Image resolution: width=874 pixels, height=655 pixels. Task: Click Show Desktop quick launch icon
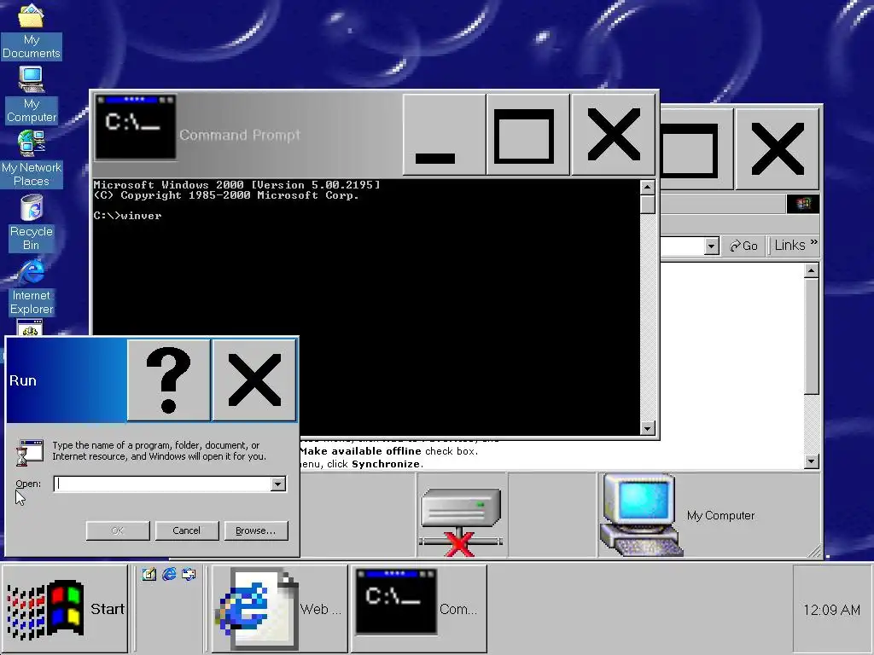click(149, 574)
